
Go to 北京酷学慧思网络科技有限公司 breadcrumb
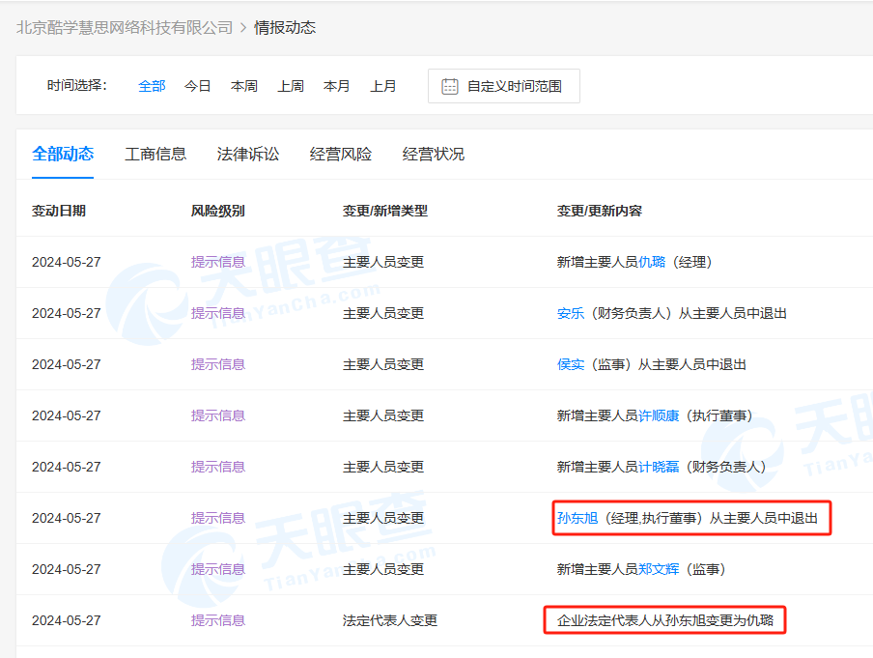125,27
